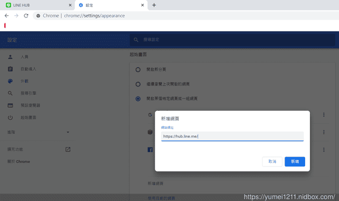
Task: Open more options for the Facebook page entry
Action: 324,150
